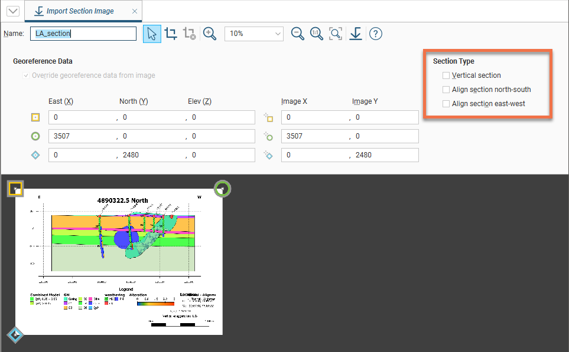The width and height of the screenshot is (569, 352).
Task: Click the import arrow toolbar icon
Action: pos(355,34)
